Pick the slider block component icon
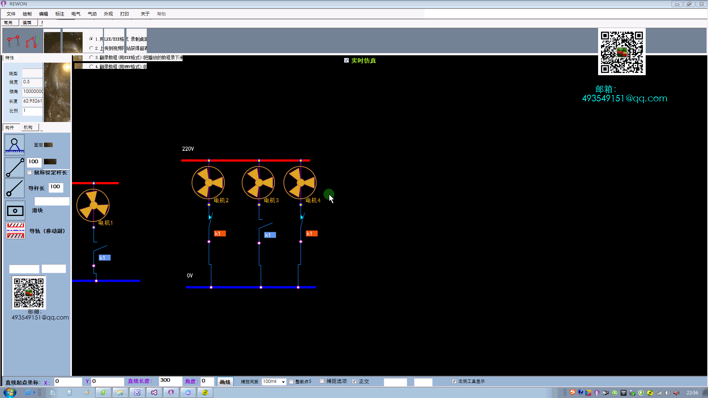This screenshot has width=708, height=398. [15, 211]
